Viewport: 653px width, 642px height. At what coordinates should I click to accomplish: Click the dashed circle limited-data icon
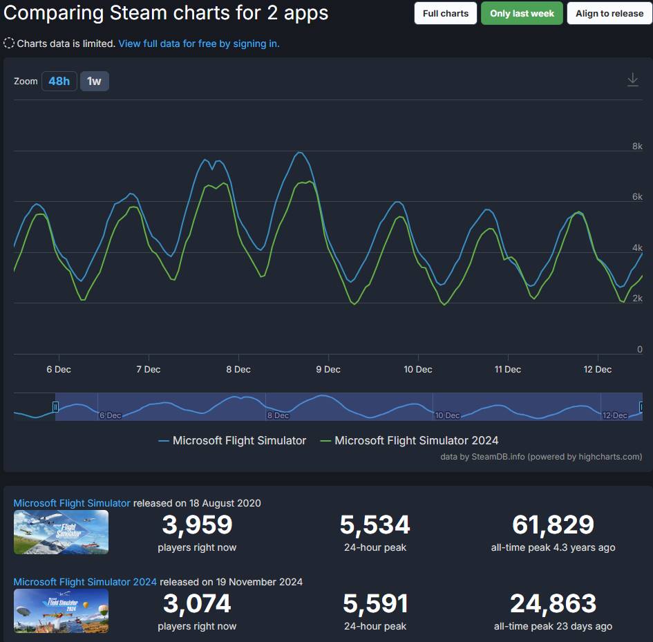(9, 44)
